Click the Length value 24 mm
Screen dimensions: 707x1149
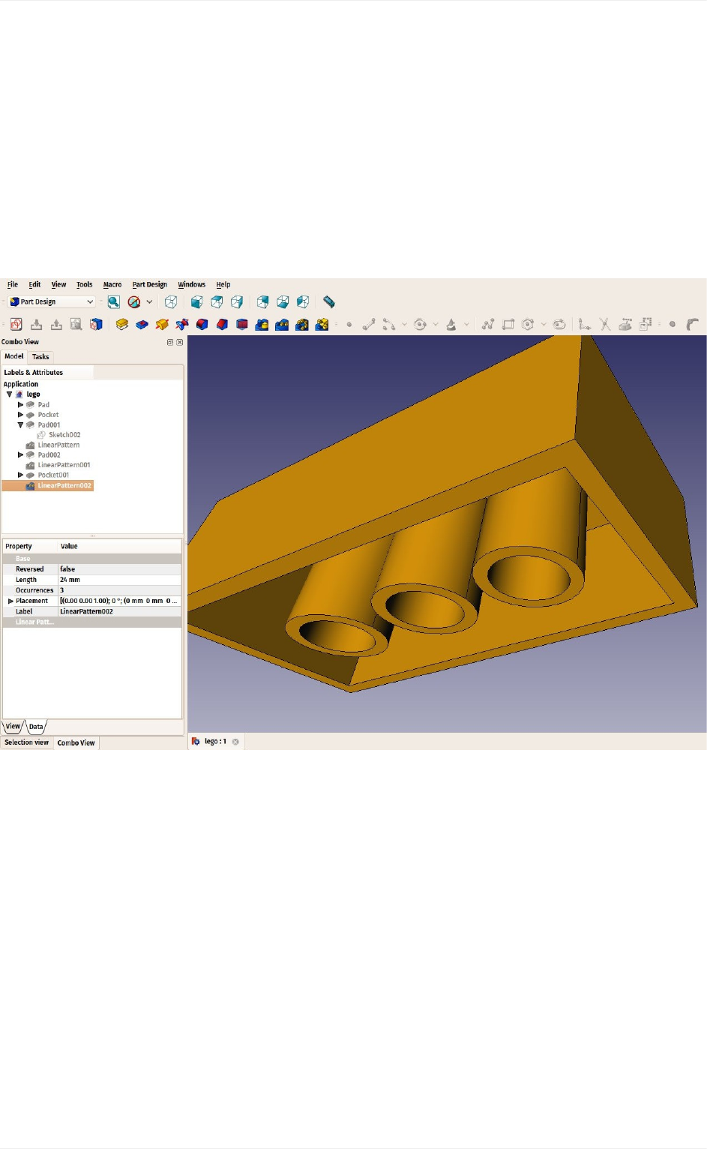[x=120, y=580]
